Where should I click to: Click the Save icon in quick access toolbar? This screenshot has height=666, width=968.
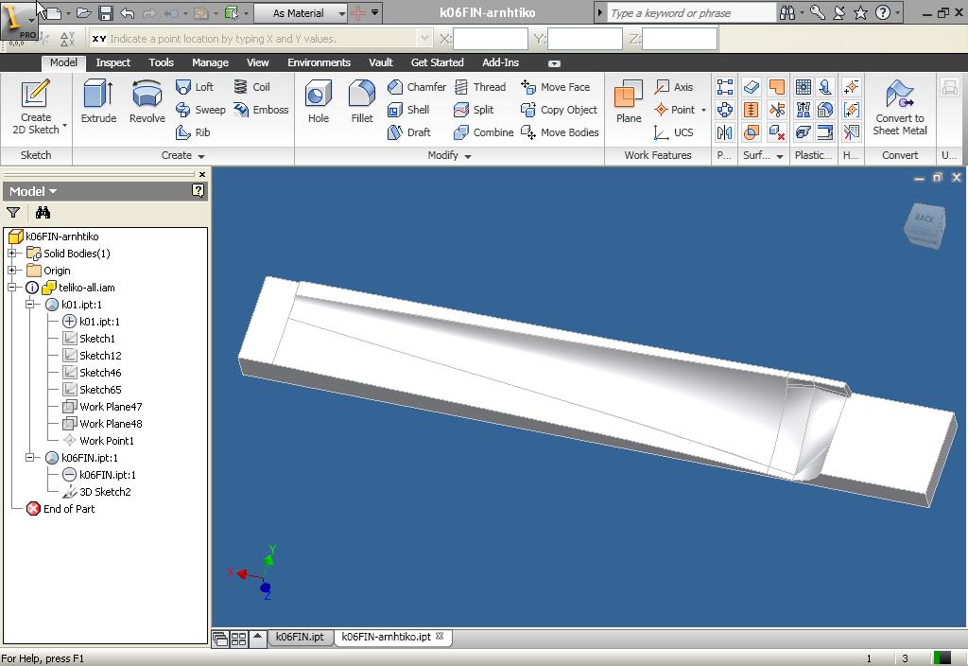click(106, 13)
